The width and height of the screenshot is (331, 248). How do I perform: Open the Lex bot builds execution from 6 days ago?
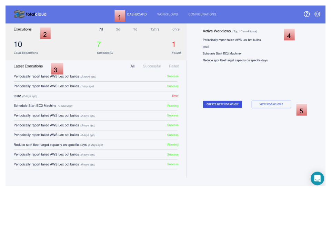click(x=96, y=164)
